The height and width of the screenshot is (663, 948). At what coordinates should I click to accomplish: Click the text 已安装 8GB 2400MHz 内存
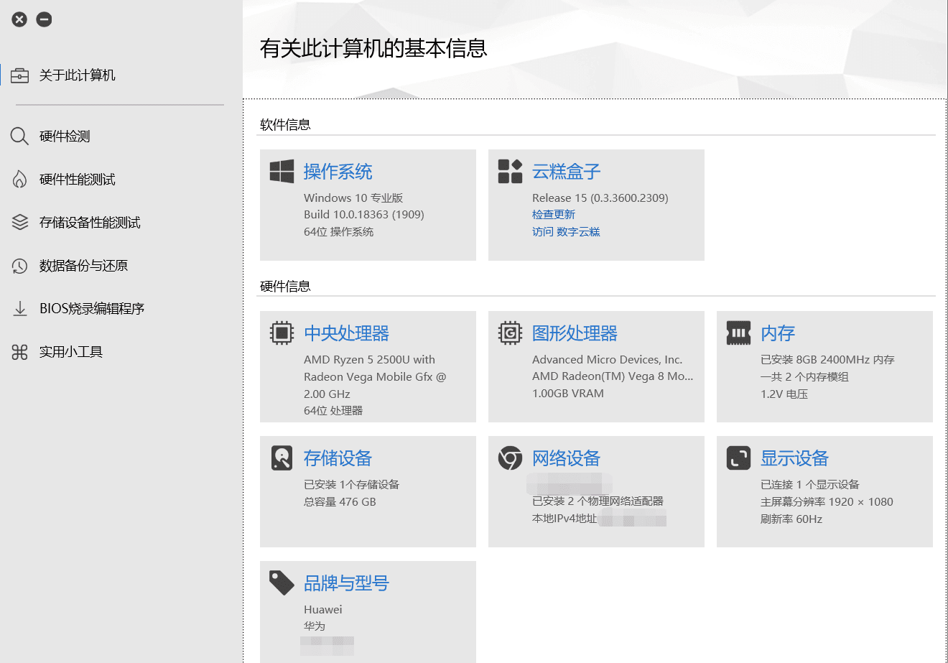click(x=827, y=359)
